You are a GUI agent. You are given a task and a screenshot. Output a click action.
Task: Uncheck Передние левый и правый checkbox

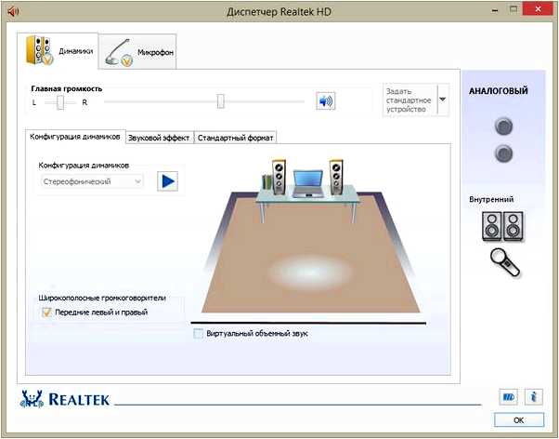[x=46, y=313]
